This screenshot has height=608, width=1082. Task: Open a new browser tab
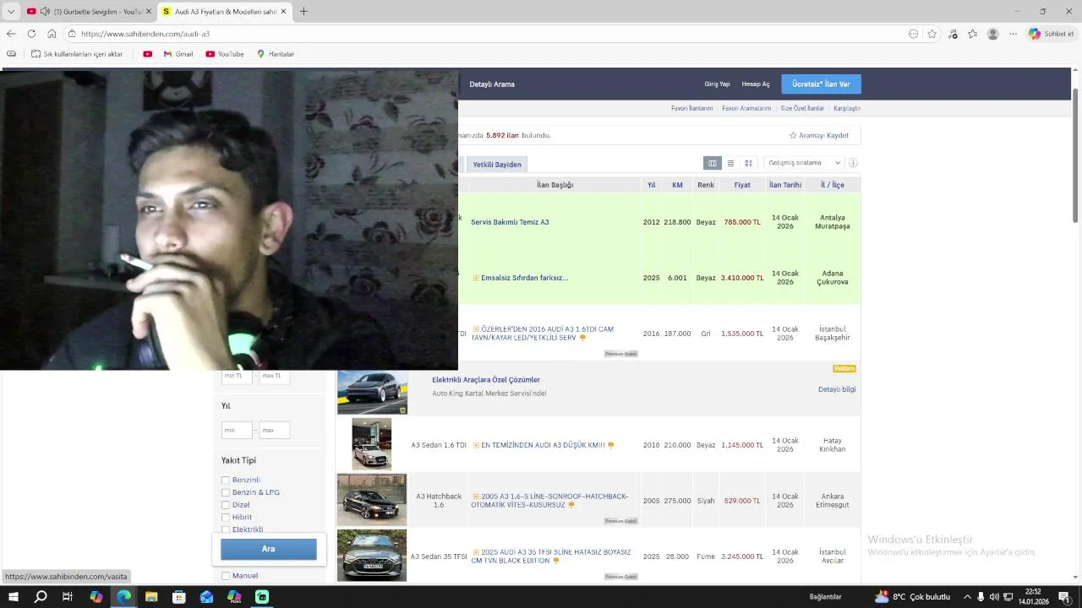[x=303, y=12]
